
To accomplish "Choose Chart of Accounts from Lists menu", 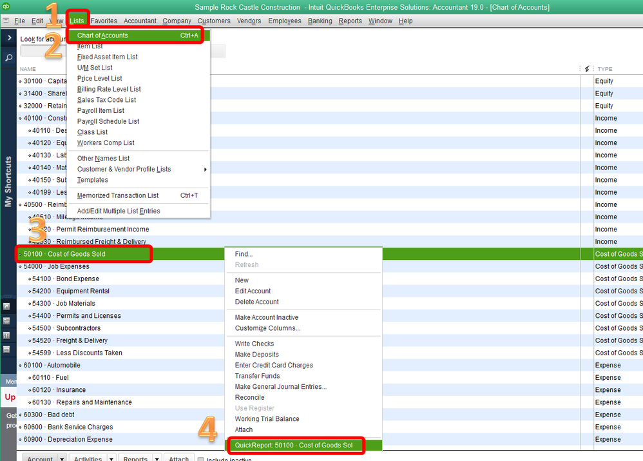I will click(x=139, y=35).
